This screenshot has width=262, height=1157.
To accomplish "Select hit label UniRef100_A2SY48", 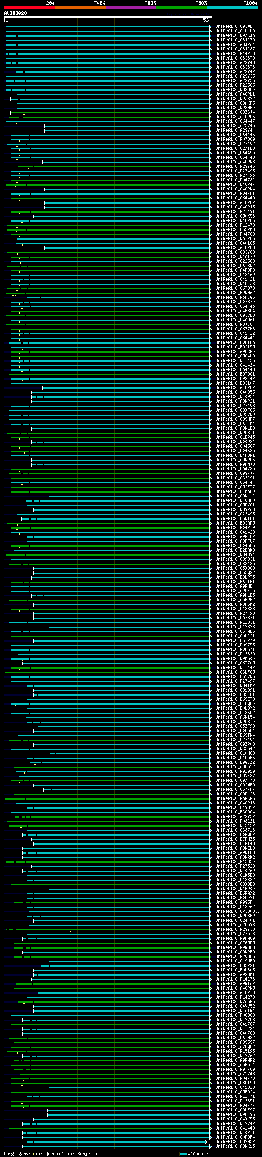I will (235, 62).
